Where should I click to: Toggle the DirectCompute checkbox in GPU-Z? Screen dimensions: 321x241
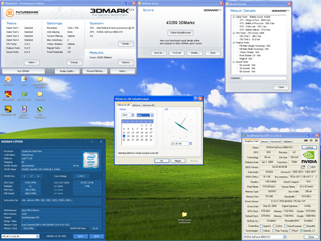pos(285,226)
